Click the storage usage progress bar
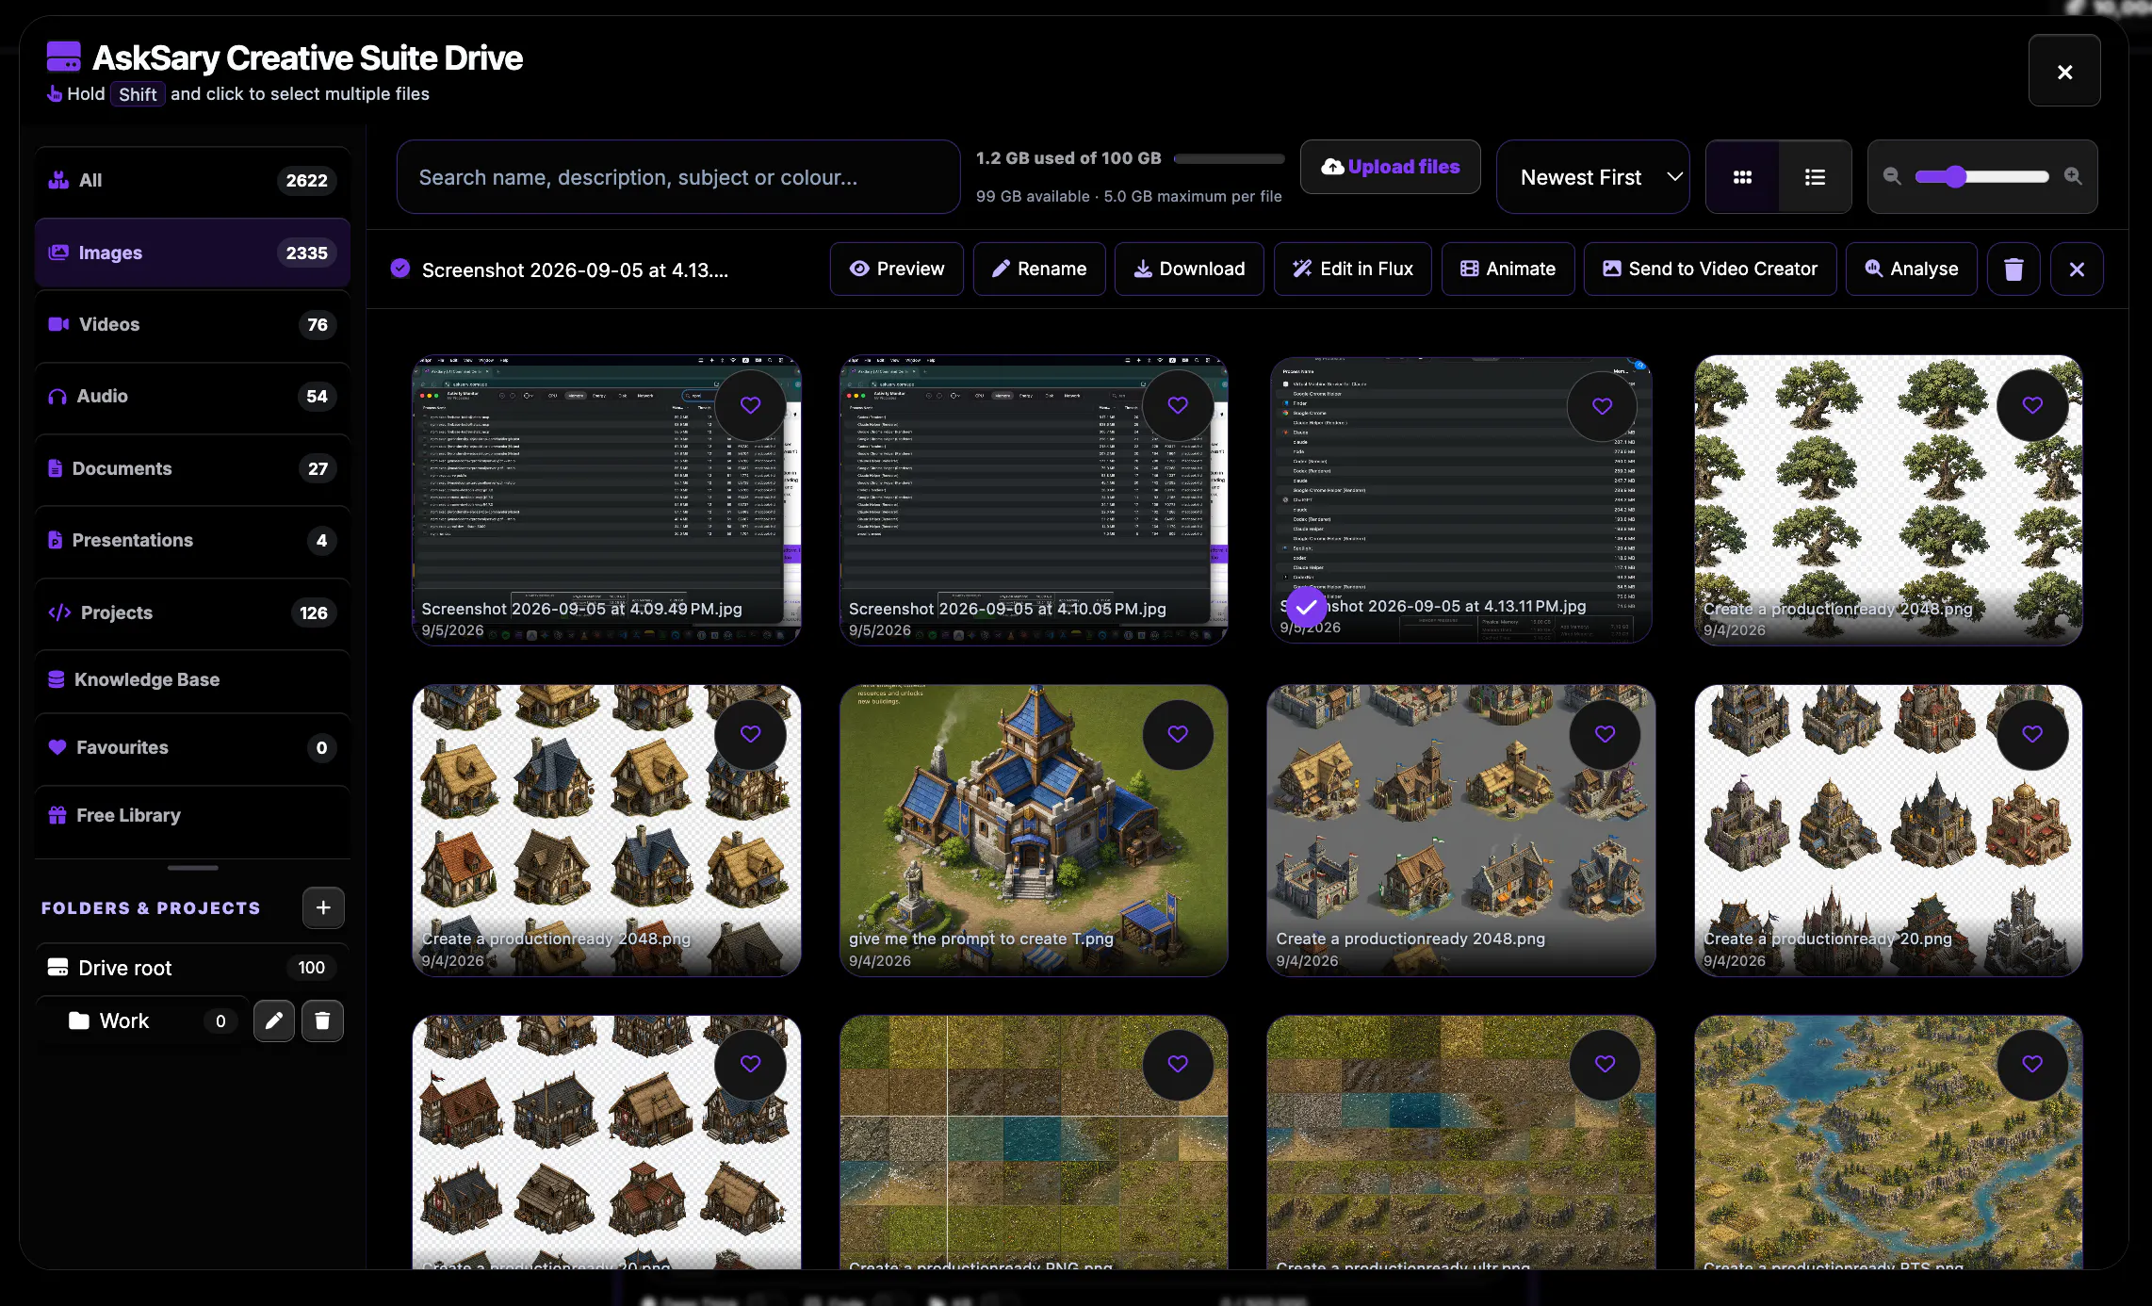This screenshot has height=1306, width=2152. (x=1230, y=158)
